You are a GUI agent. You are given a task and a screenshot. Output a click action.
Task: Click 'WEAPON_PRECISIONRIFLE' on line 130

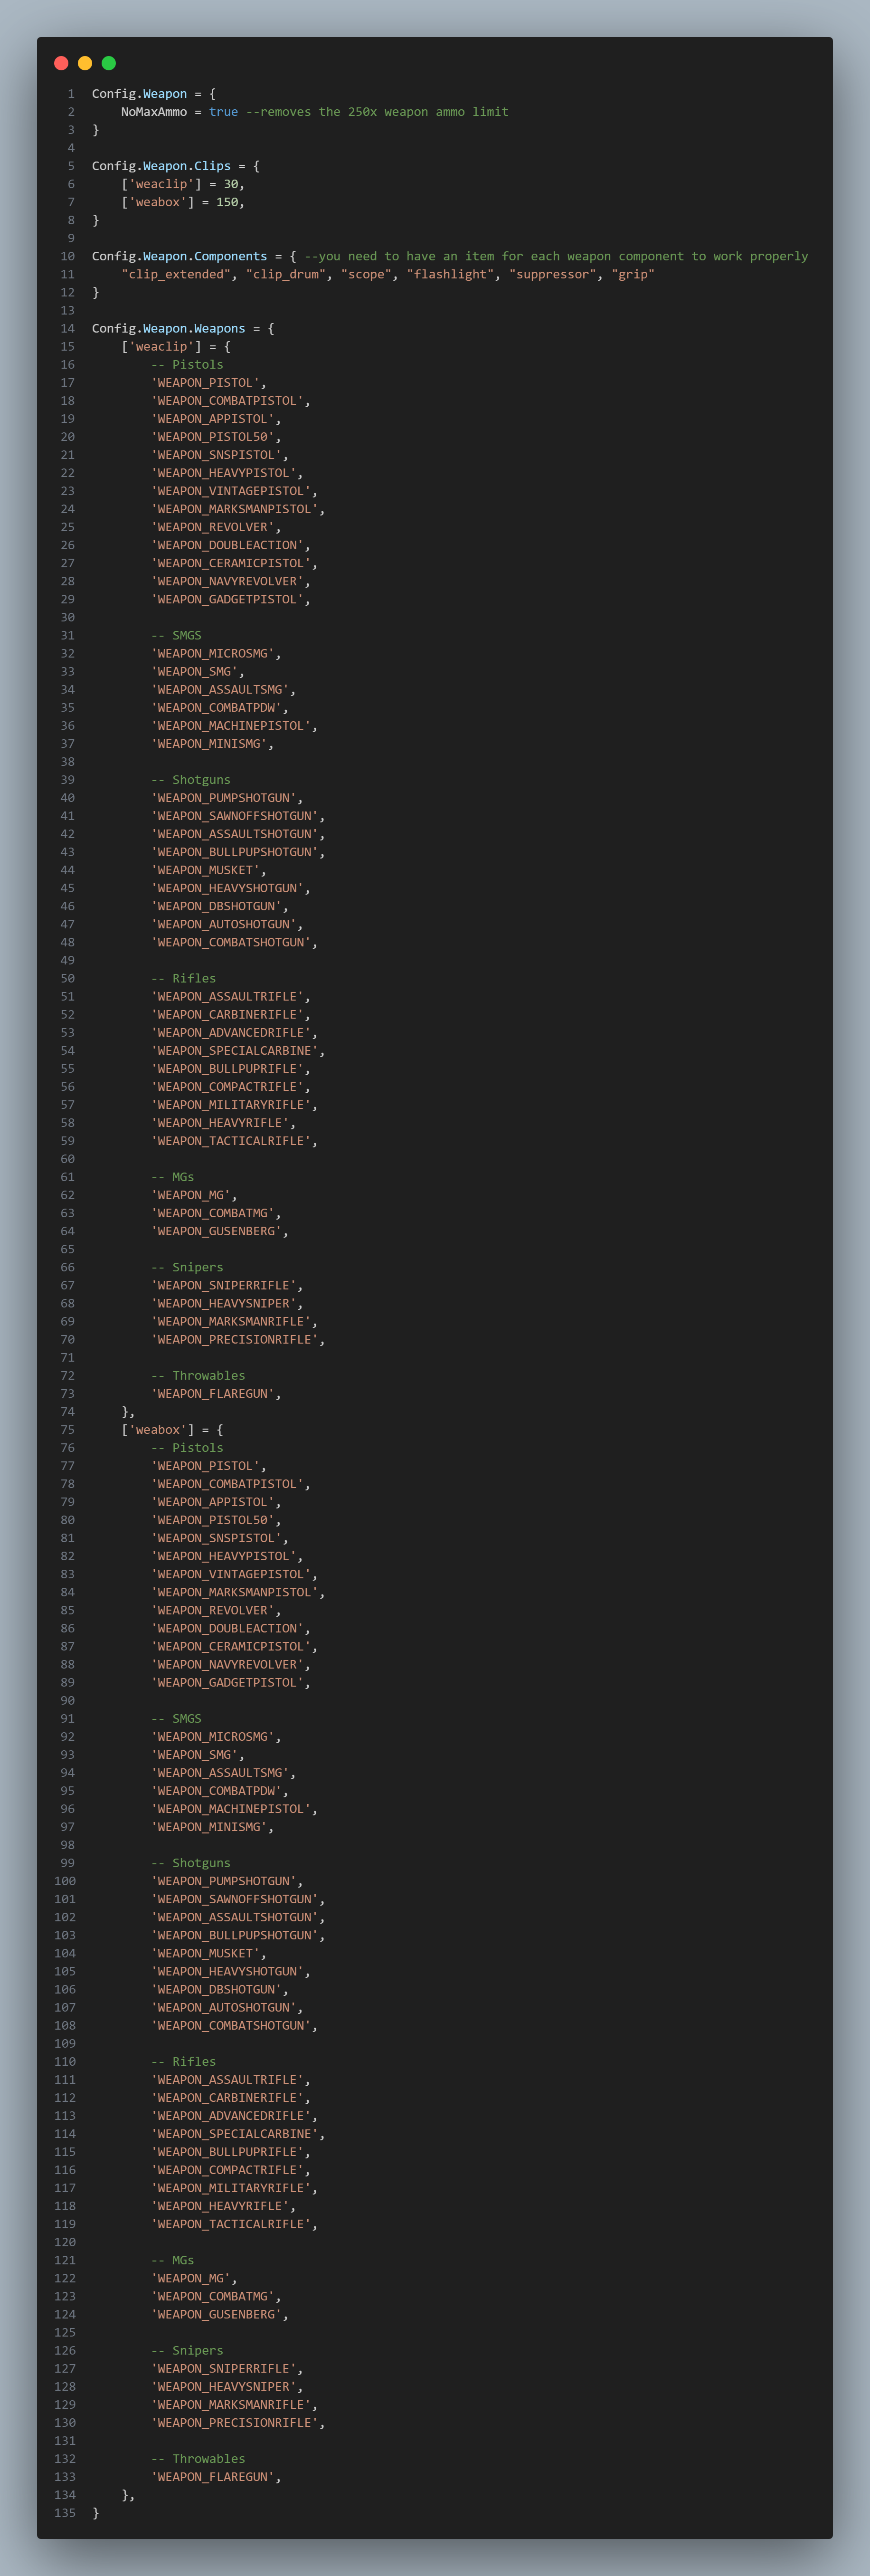click(235, 2423)
